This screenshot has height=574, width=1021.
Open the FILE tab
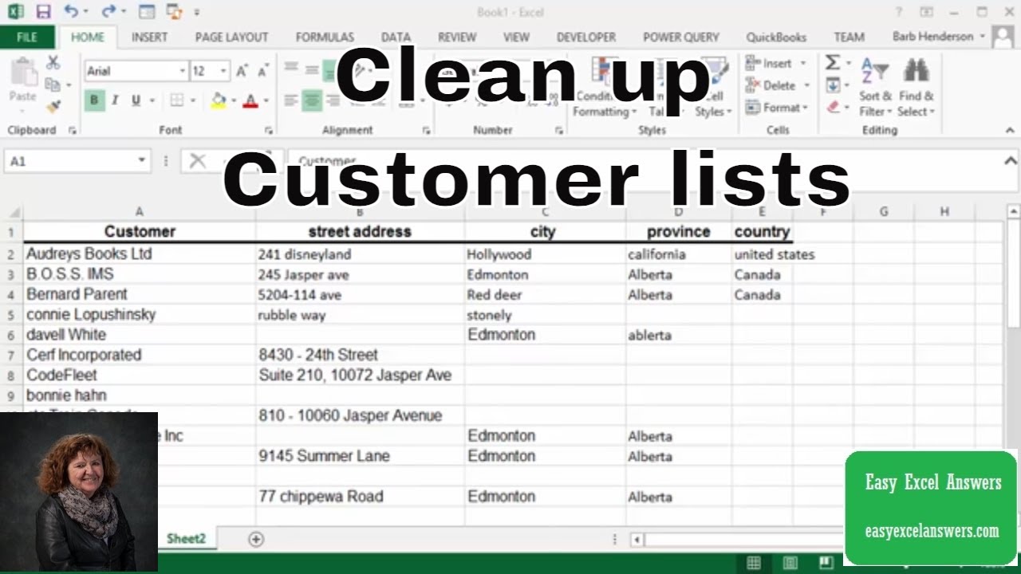coord(26,37)
